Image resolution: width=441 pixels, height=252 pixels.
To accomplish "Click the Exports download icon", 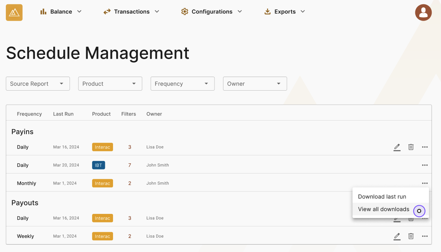I will (x=267, y=11).
